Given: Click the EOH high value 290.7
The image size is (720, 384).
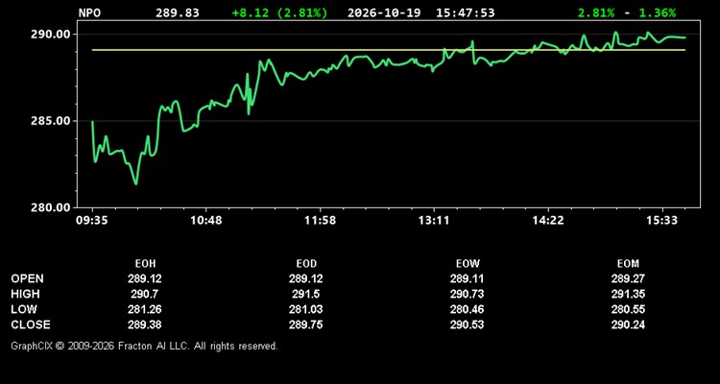Looking at the screenshot, I should click(x=145, y=294).
